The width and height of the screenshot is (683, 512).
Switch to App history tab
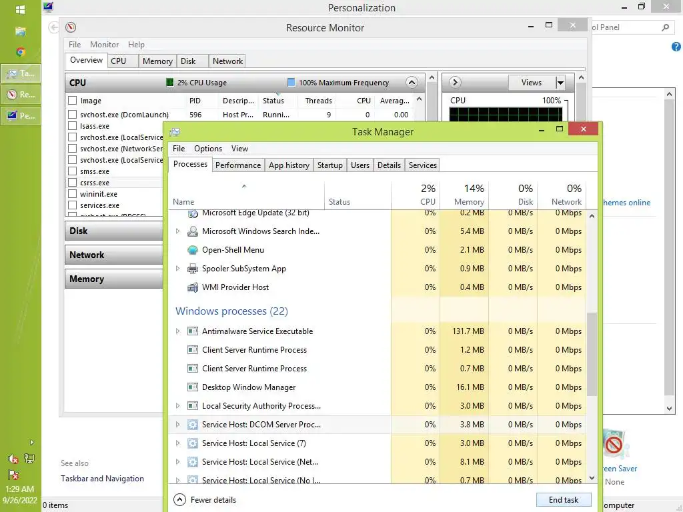(289, 165)
